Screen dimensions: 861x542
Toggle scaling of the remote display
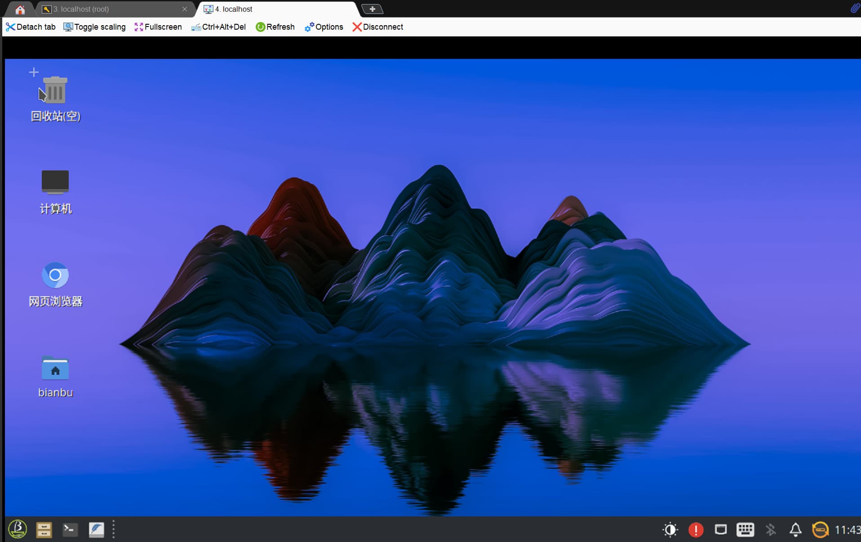tap(94, 27)
